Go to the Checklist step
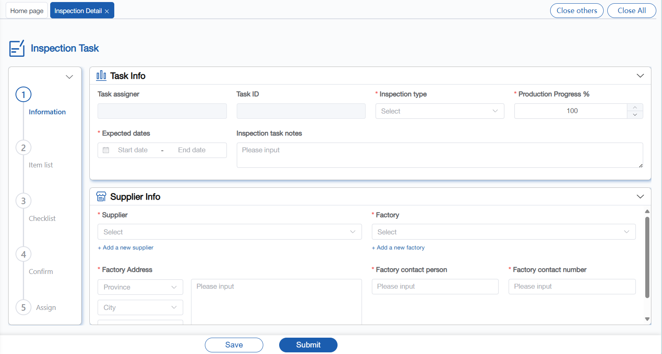This screenshot has width=662, height=354. click(42, 218)
